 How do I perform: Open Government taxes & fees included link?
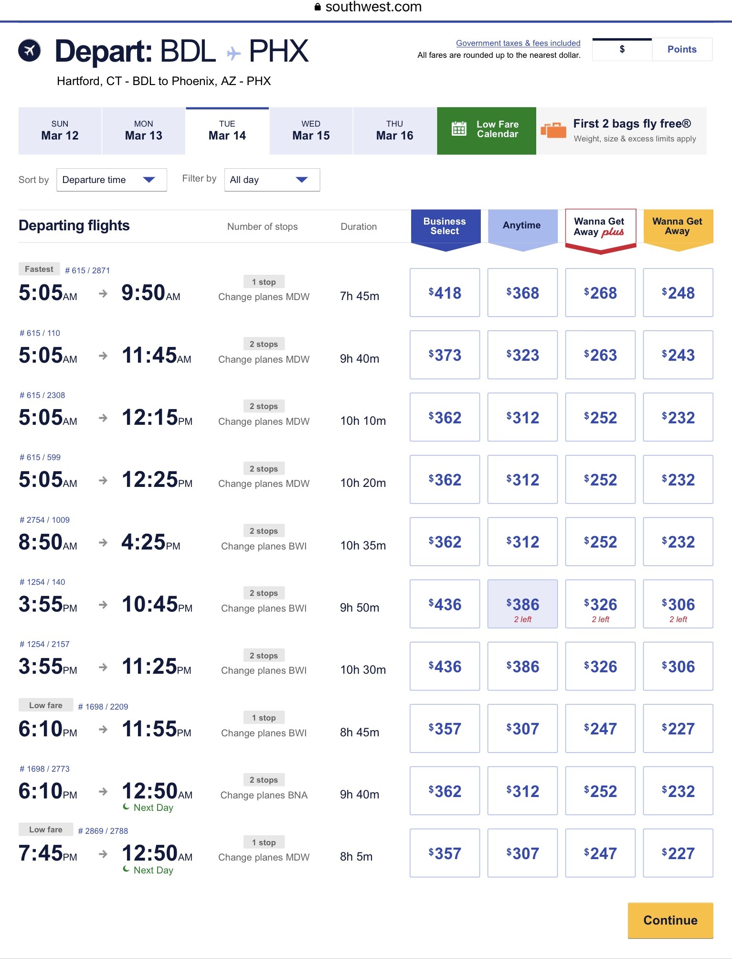tap(518, 43)
